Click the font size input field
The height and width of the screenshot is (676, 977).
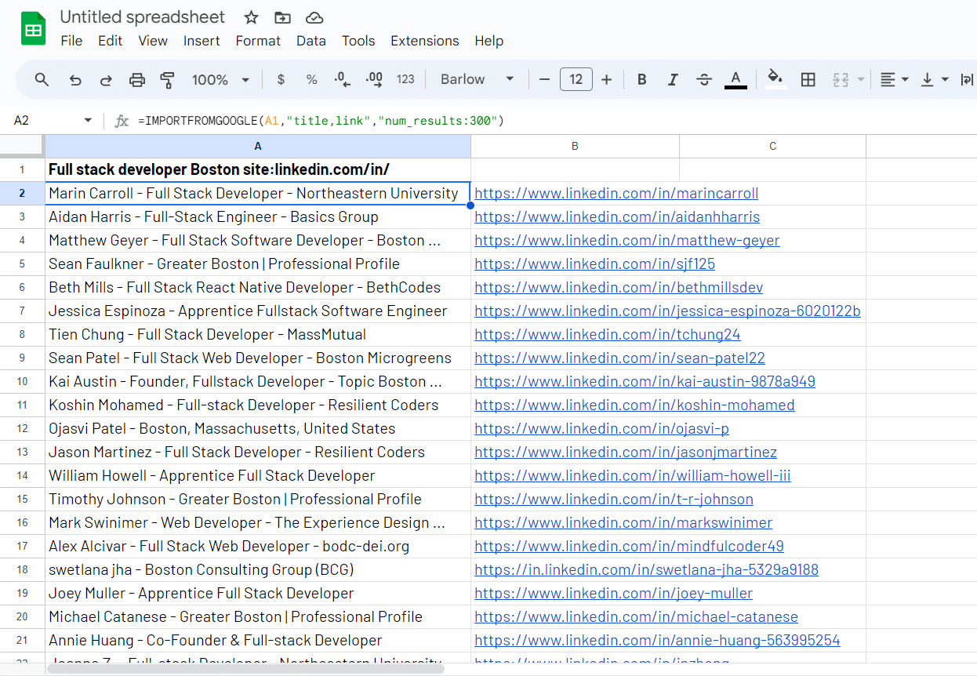pos(576,79)
